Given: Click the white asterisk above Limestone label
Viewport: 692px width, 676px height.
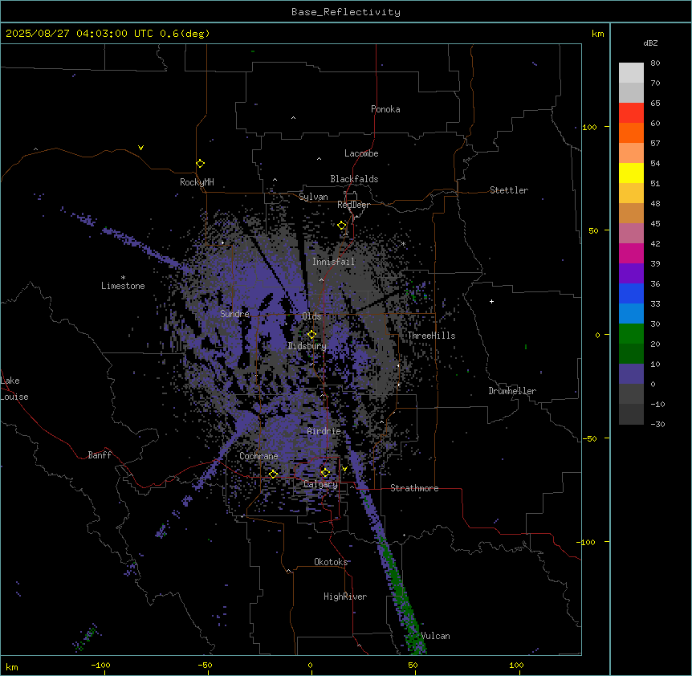Looking at the screenshot, I should pos(123,278).
